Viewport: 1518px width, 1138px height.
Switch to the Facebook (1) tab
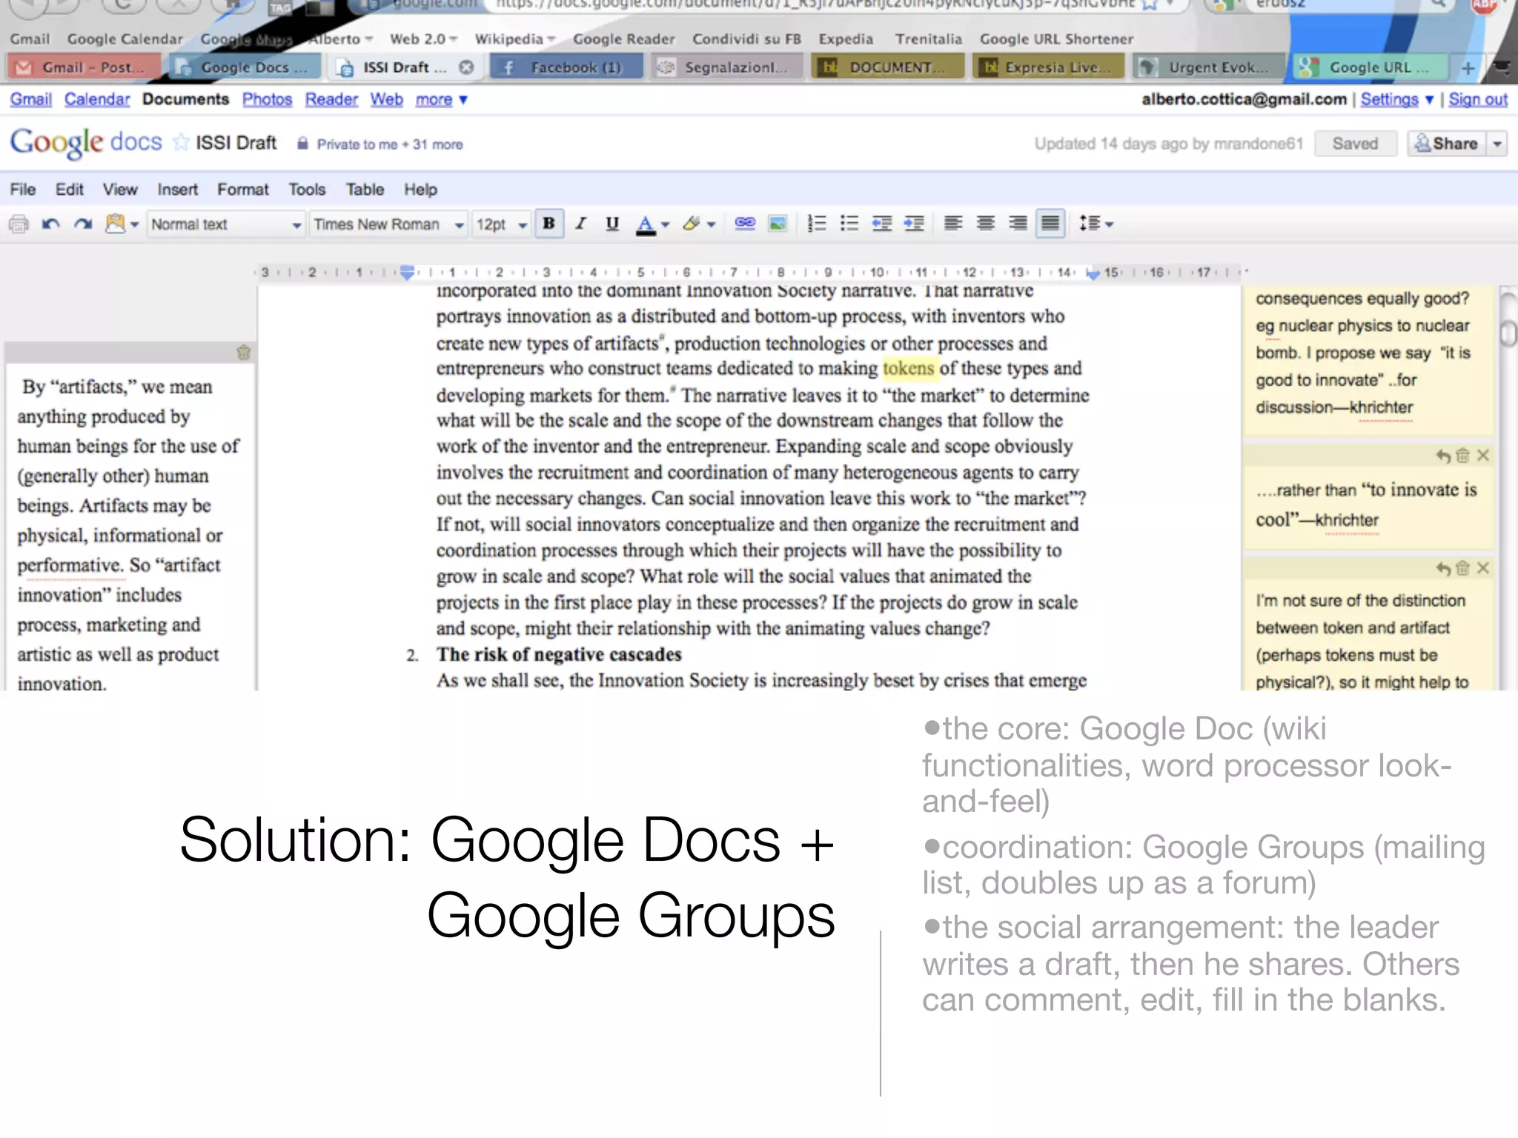[566, 67]
